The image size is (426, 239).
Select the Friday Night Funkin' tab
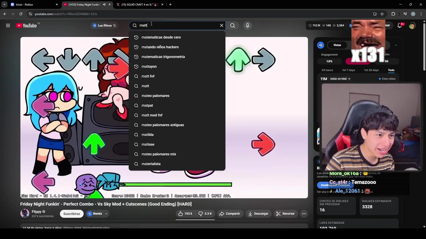tap(87, 5)
